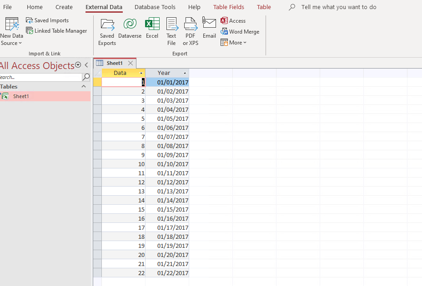The image size is (422, 286).
Task: Export to Text File
Action: [x=171, y=32]
